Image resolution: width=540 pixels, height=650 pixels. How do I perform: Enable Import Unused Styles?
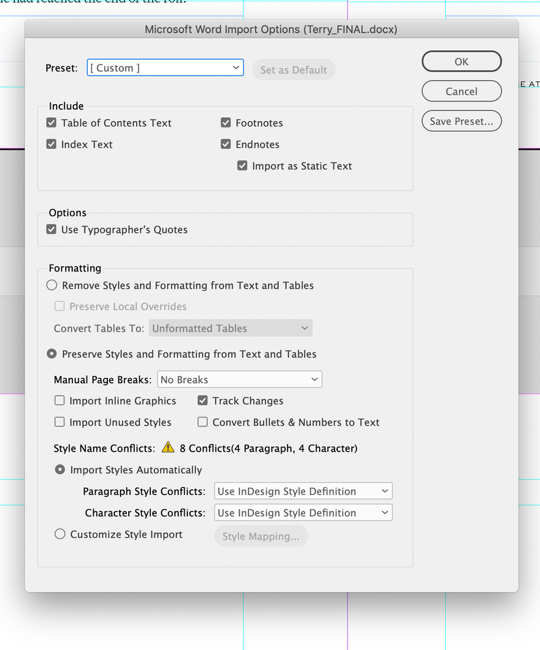[60, 422]
